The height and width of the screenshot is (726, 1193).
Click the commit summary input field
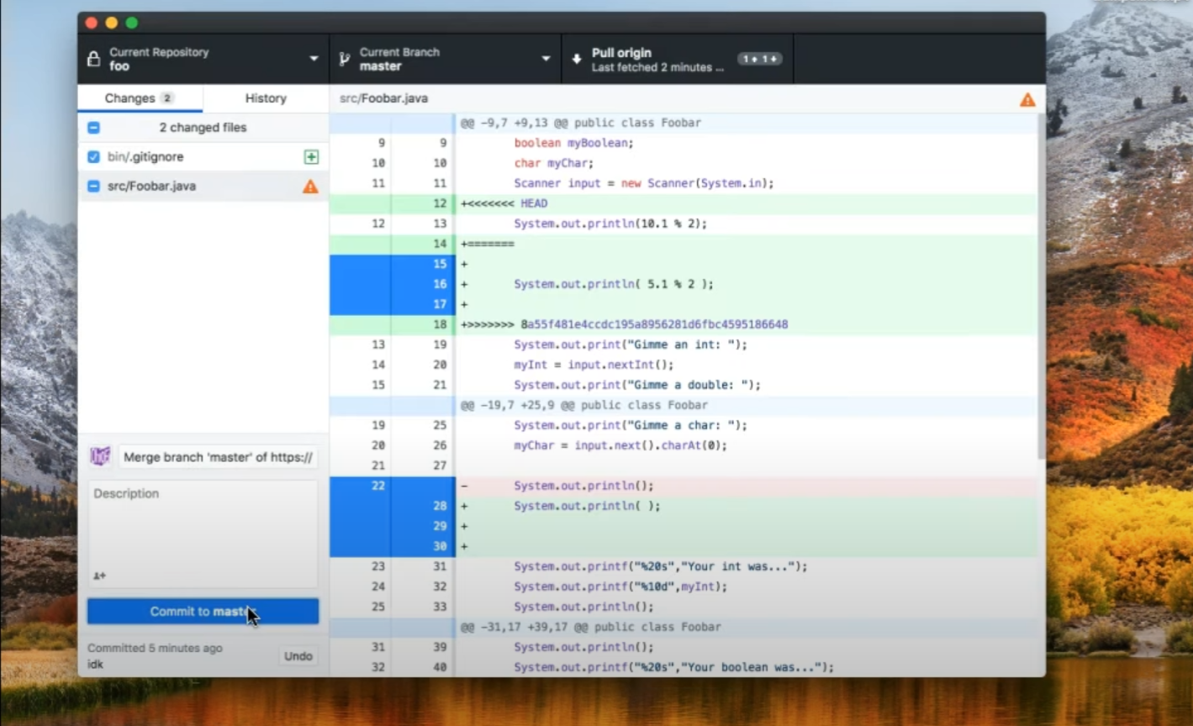click(x=218, y=457)
